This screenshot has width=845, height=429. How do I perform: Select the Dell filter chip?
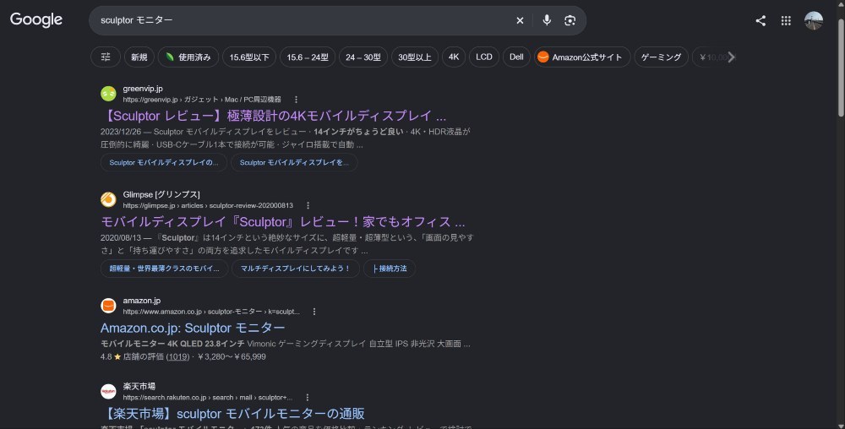(x=516, y=57)
